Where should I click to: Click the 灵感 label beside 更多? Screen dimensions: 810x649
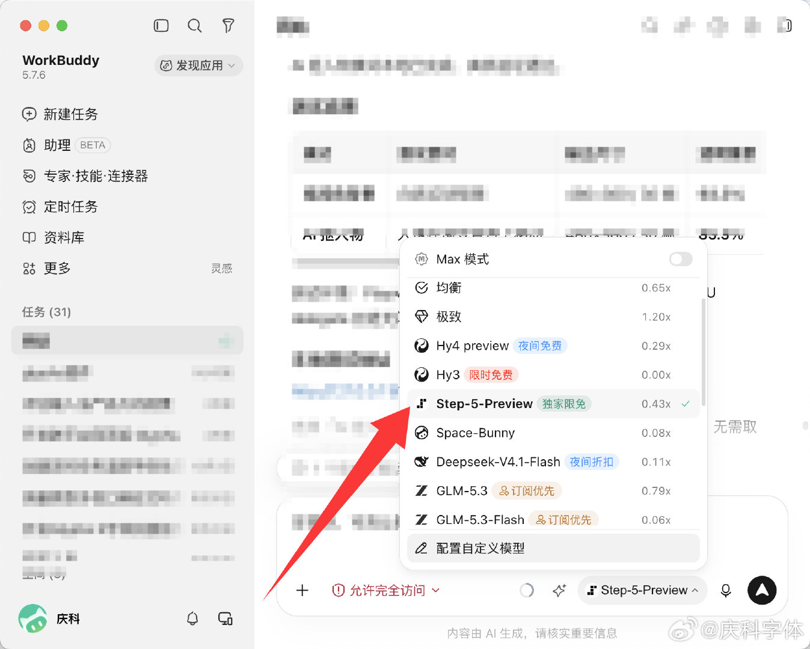tap(221, 268)
